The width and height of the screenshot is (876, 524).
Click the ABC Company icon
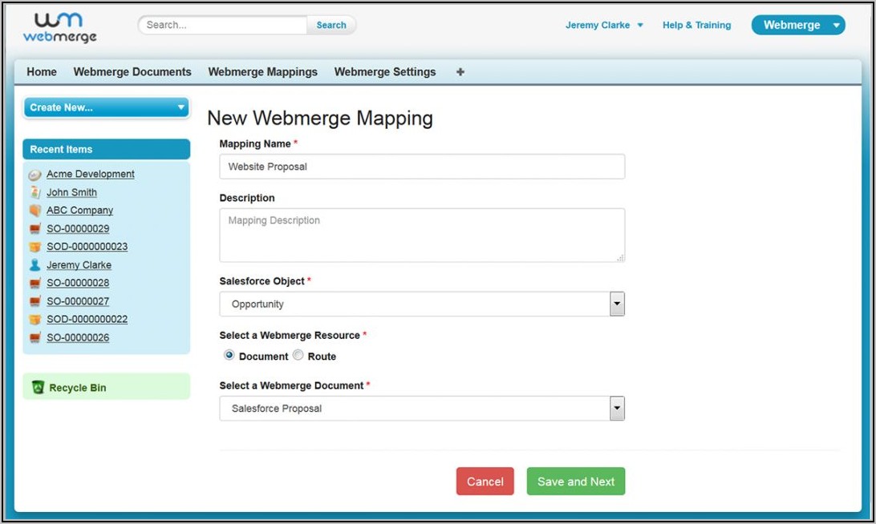tap(34, 211)
